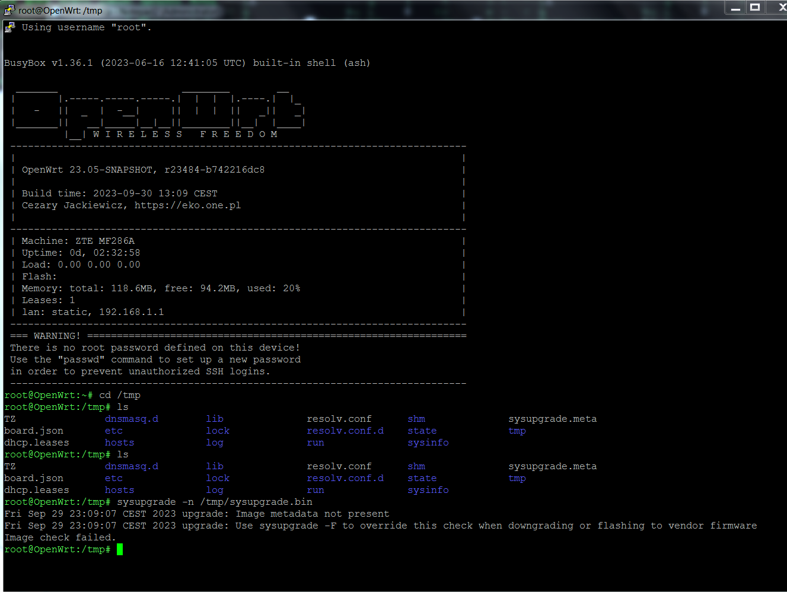Viewport: 787px width, 592px height.
Task: Click 'sysupgrade.meta' in second ls listing
Action: coord(553,466)
